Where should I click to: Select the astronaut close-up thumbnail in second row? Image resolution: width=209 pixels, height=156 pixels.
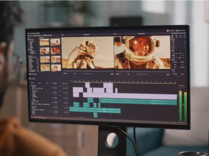click(45, 51)
